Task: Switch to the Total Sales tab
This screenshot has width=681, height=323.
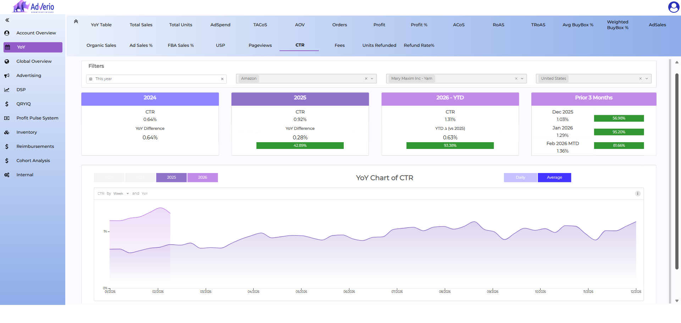Action: click(x=141, y=25)
